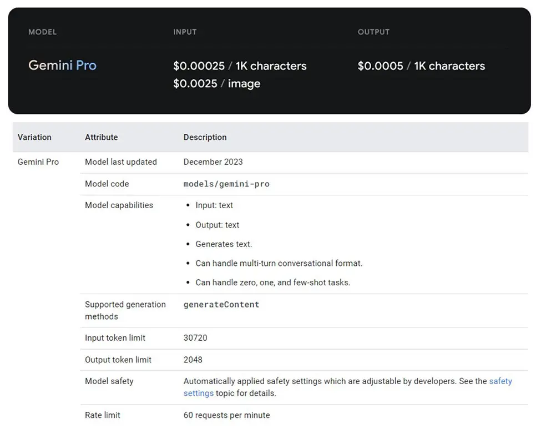The height and width of the screenshot is (444, 536).
Task: Click the 'Output token limit' attribute
Action: pyautogui.click(x=118, y=360)
